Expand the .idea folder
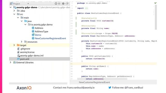 pos(14,11)
